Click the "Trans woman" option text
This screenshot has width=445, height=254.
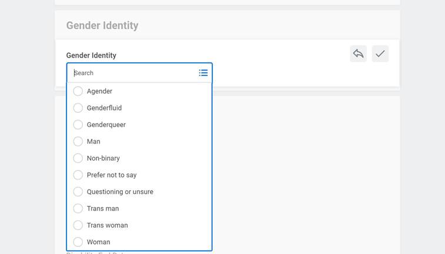tap(107, 225)
